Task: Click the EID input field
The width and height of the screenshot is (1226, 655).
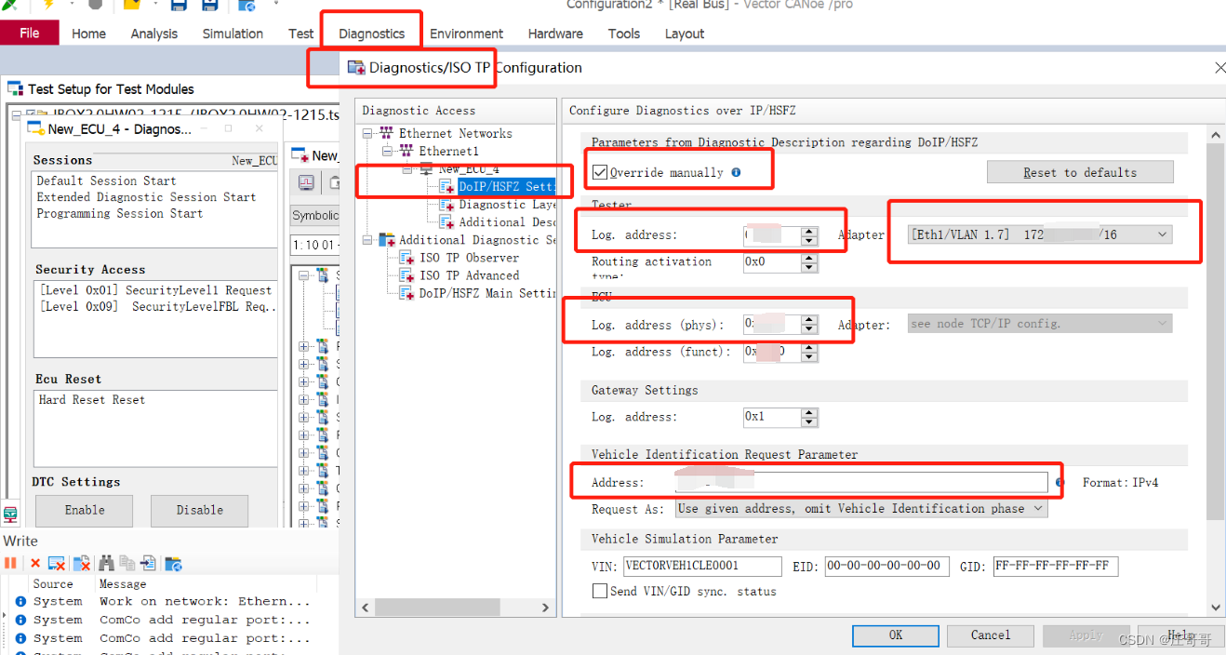Action: (x=887, y=566)
